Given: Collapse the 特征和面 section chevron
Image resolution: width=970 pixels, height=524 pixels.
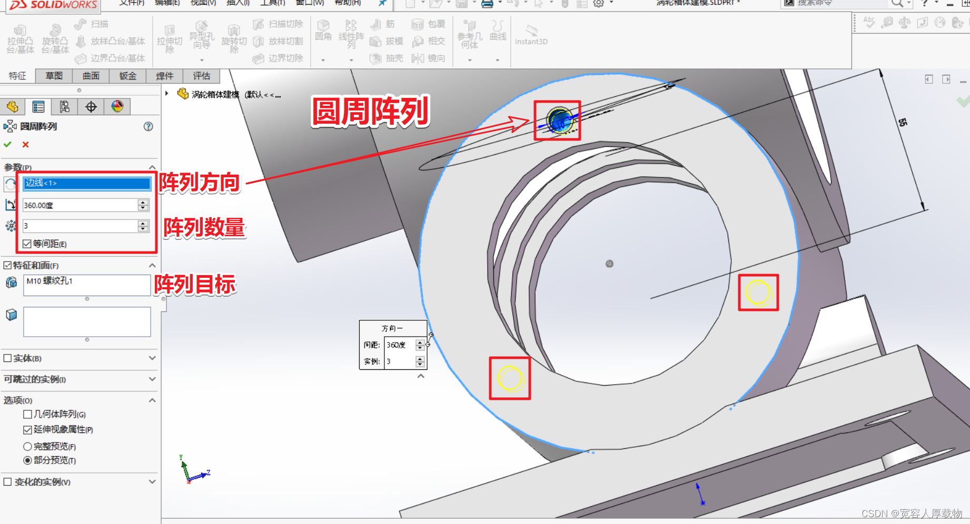Looking at the screenshot, I should coord(152,265).
